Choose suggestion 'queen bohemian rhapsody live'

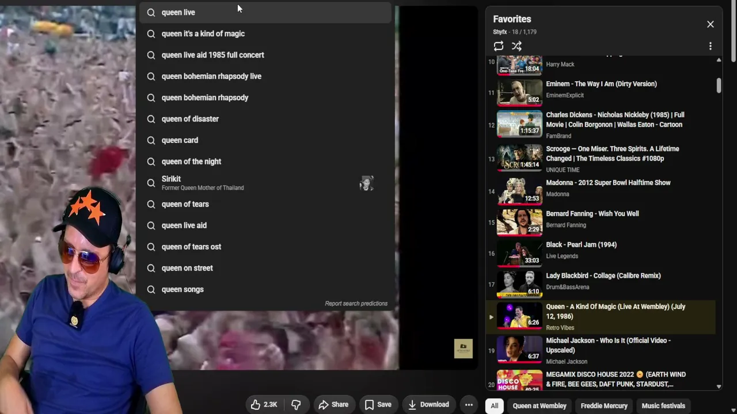pyautogui.click(x=265, y=76)
